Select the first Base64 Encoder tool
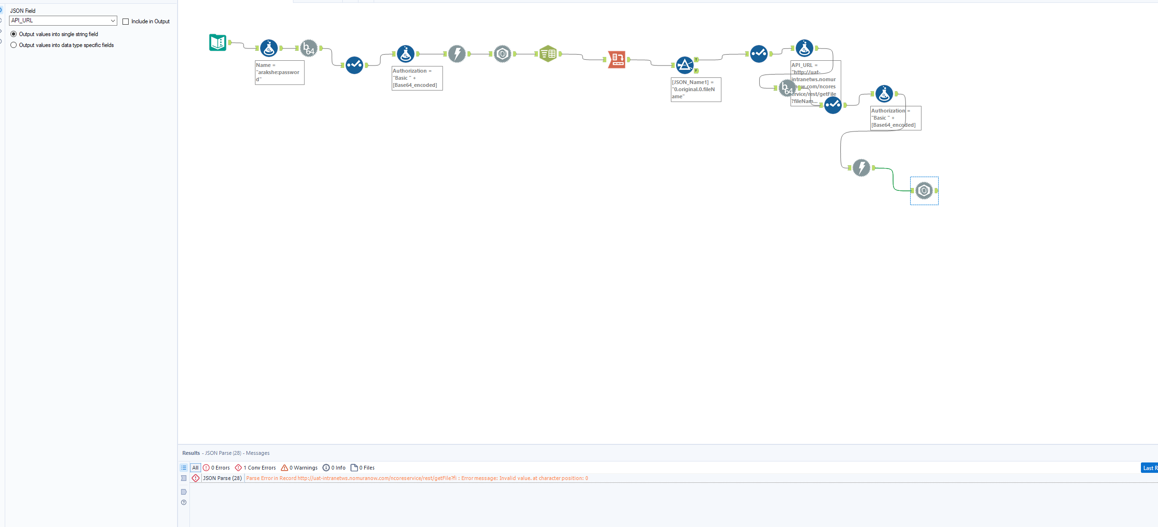 (309, 48)
